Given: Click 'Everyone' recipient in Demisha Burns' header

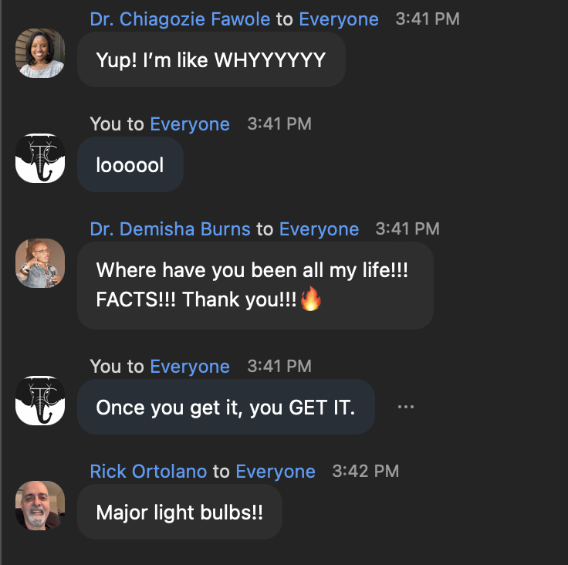Looking at the screenshot, I should tap(319, 229).
